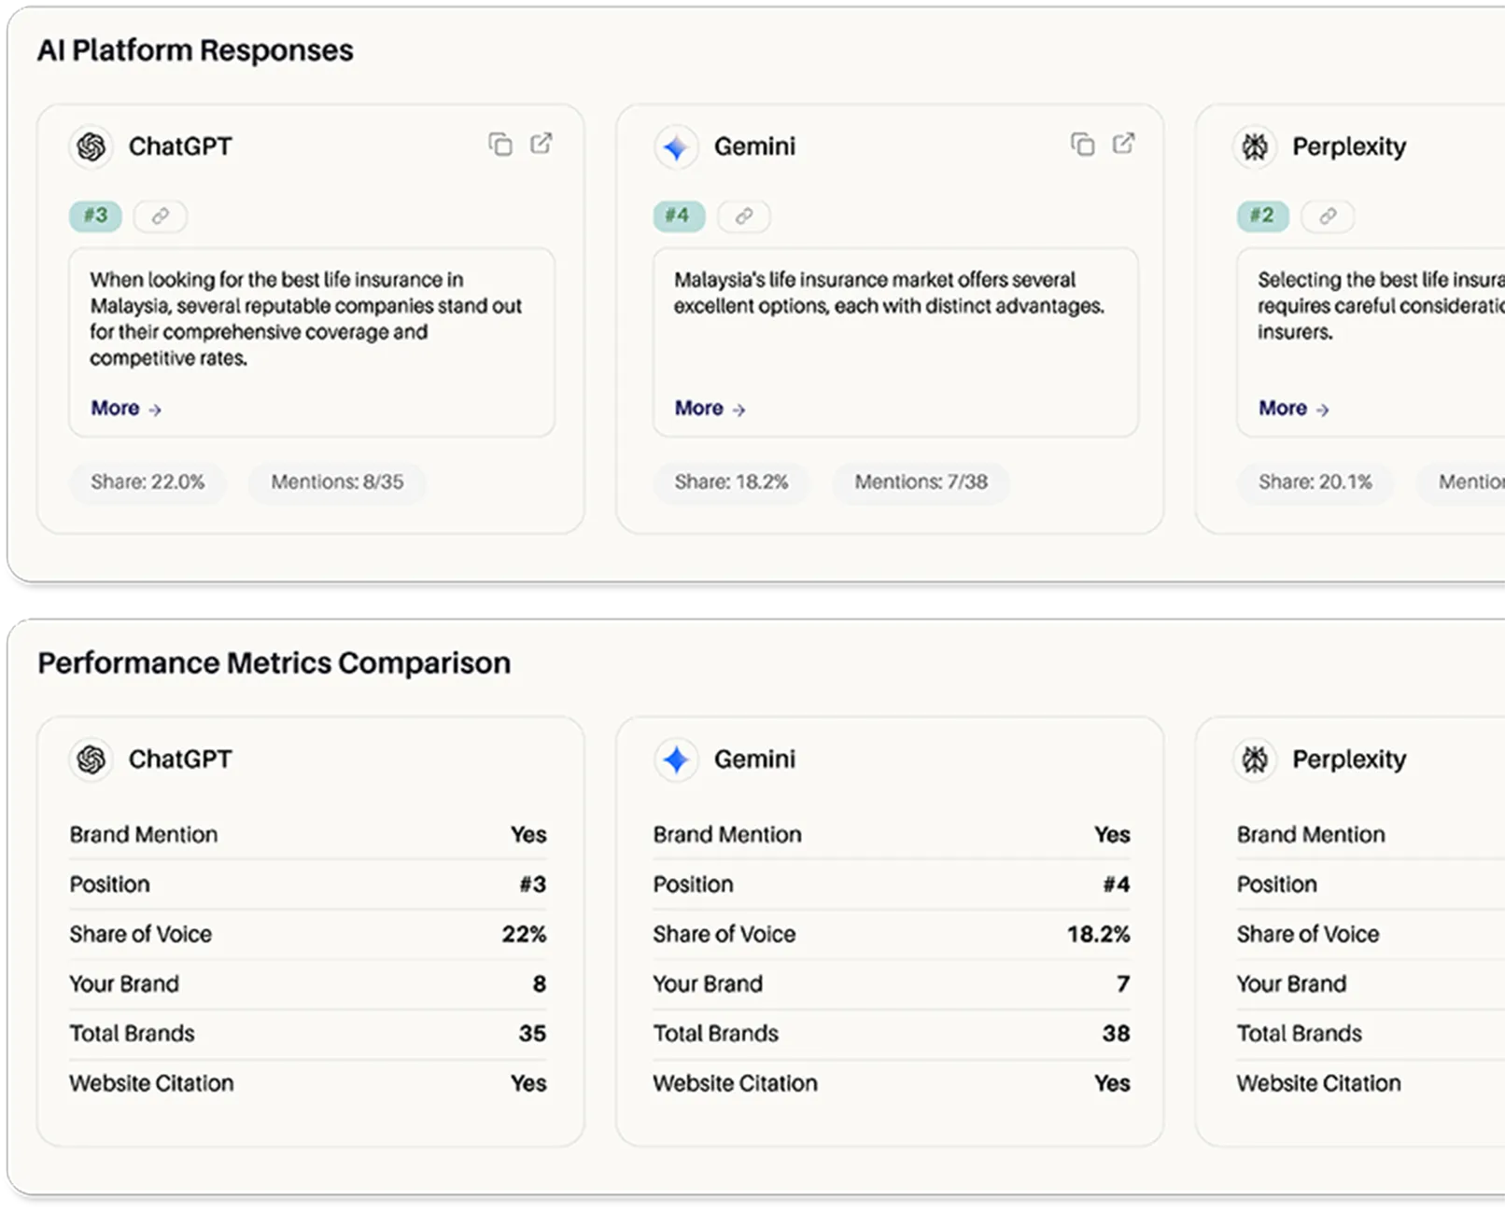This screenshot has width=1505, height=1211.
Task: Click the #2 rank badge on Perplexity card
Action: point(1262,216)
